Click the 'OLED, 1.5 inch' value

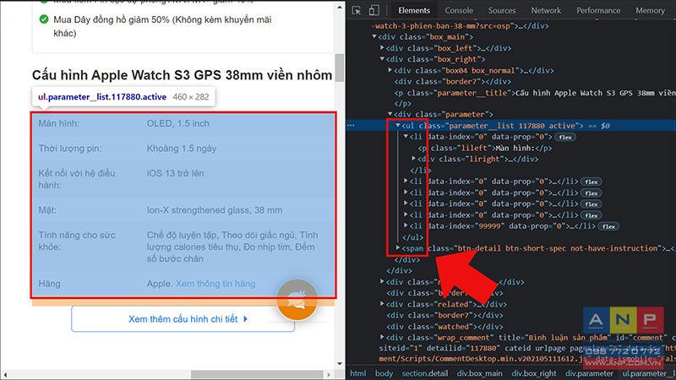[178, 123]
